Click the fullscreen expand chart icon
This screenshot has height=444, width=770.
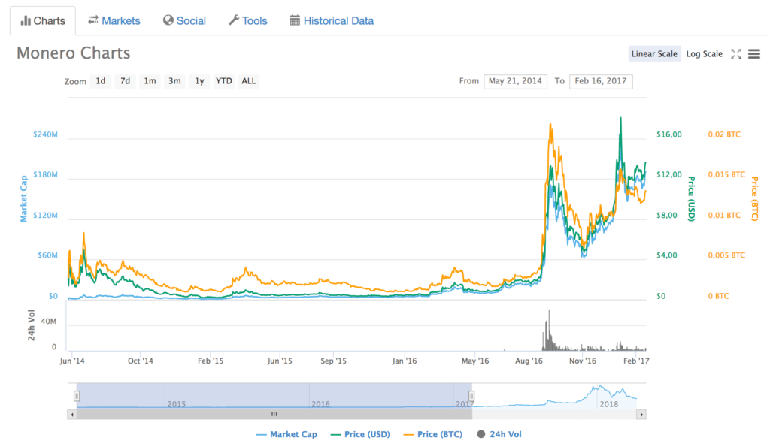736,54
